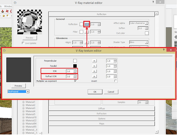Expand the Material22 tree node
Image resolution: width=177 pixels, height=135 pixels.
(23, 121)
